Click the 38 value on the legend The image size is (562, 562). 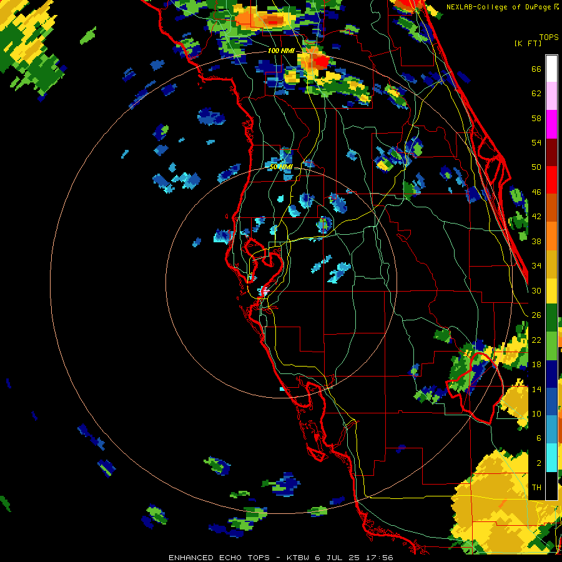pyautogui.click(x=536, y=241)
